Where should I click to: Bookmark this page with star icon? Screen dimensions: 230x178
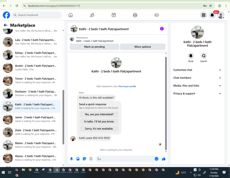coord(211,6)
